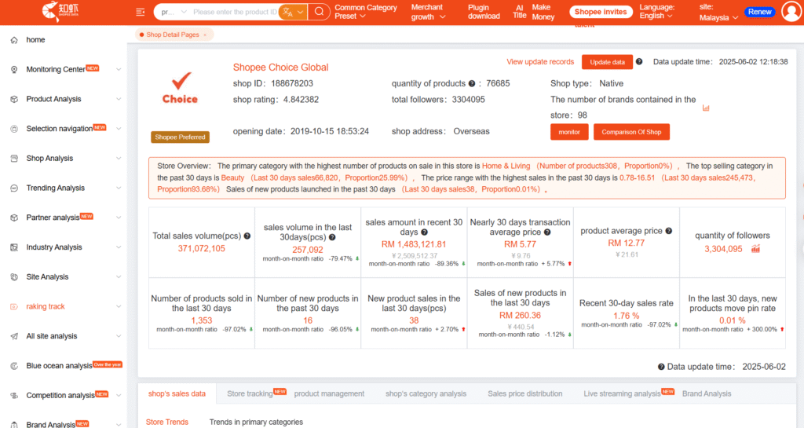The height and width of the screenshot is (428, 804).
Task: Switch to shop's sales data tab
Action: point(177,393)
